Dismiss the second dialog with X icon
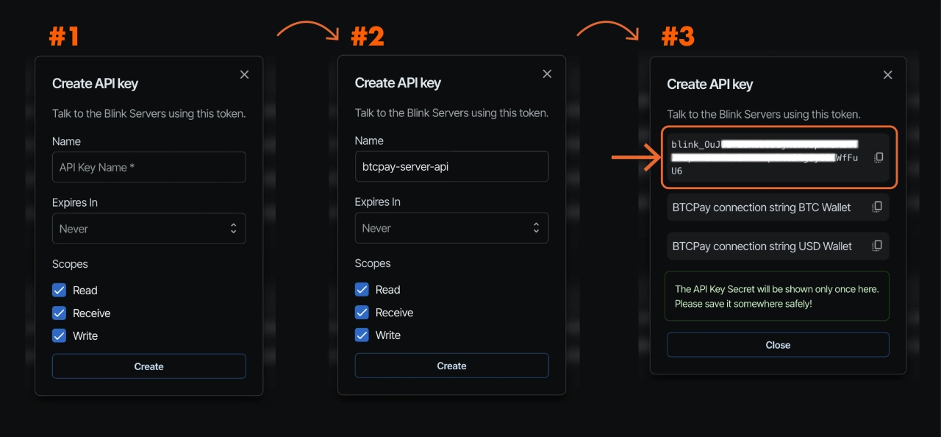Image resolution: width=941 pixels, height=437 pixels. pyautogui.click(x=547, y=74)
